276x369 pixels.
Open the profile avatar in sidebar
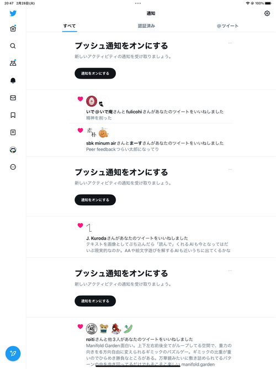[13, 150]
